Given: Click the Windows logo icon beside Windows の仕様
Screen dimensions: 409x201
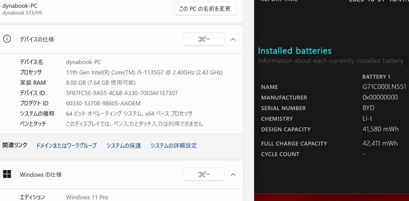Looking at the screenshot, I should pos(7,174).
